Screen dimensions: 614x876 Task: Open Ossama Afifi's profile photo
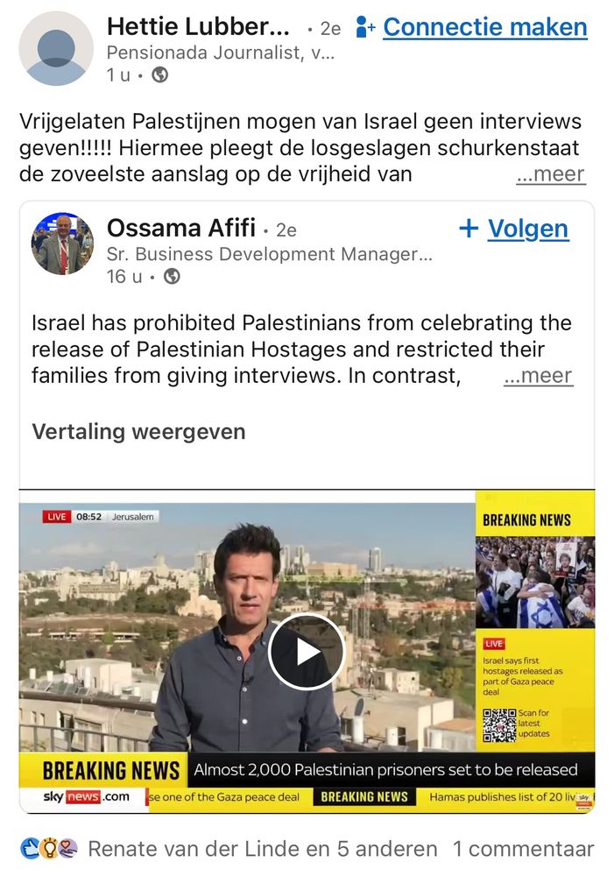pyautogui.click(x=62, y=244)
